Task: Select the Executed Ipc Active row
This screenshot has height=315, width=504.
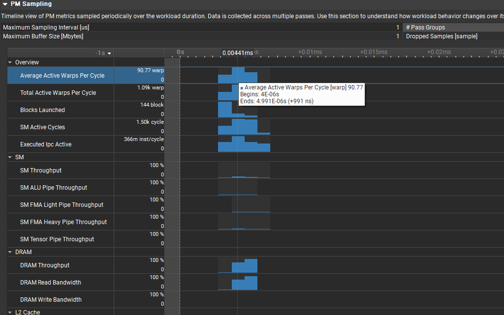Action: [x=46, y=144]
